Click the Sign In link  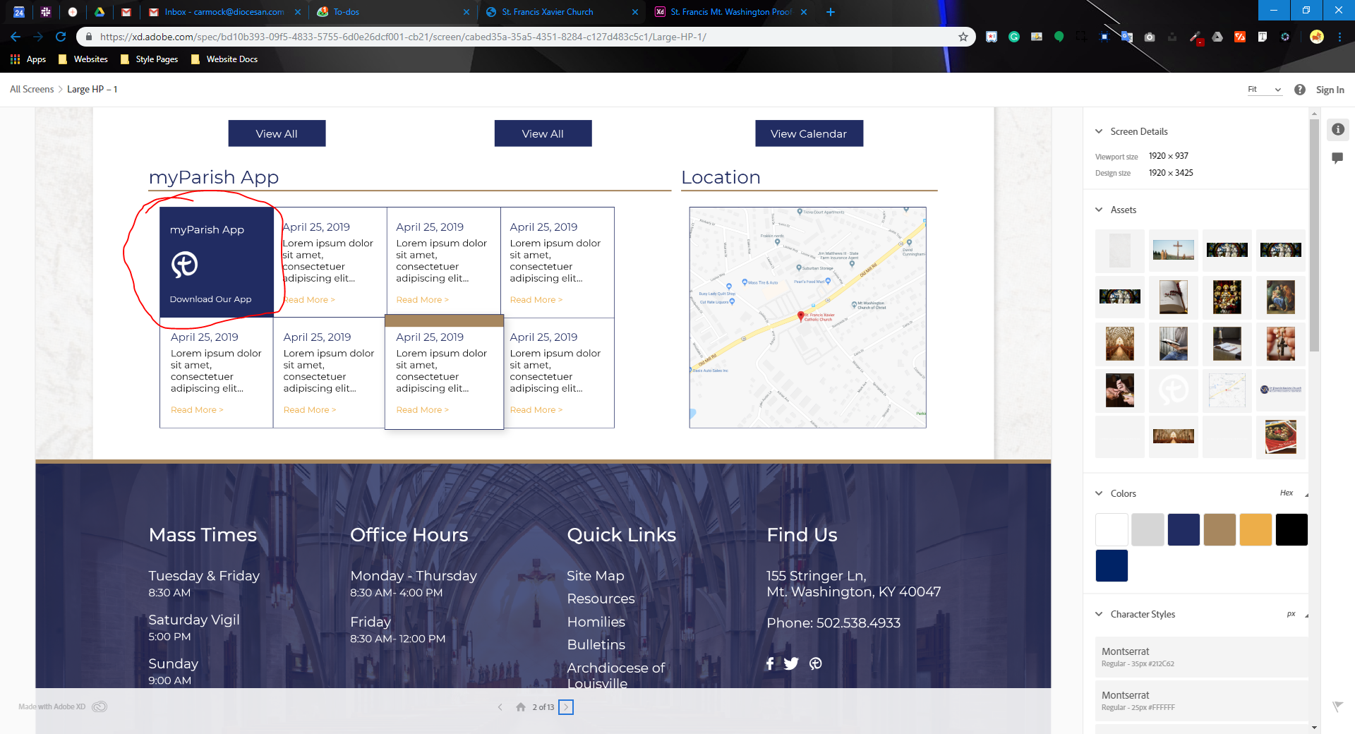tap(1330, 90)
